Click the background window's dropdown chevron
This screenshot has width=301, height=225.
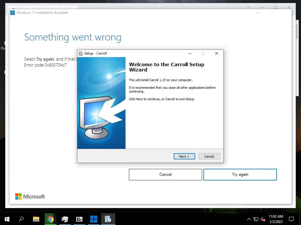coord(248,7)
